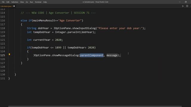Click the lightbulb quick fix icon
This screenshot has height=107, width=191.
[9, 54]
